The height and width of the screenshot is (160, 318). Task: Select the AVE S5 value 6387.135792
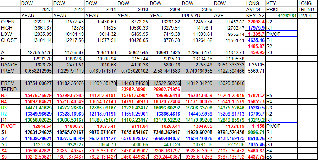coord(229,157)
